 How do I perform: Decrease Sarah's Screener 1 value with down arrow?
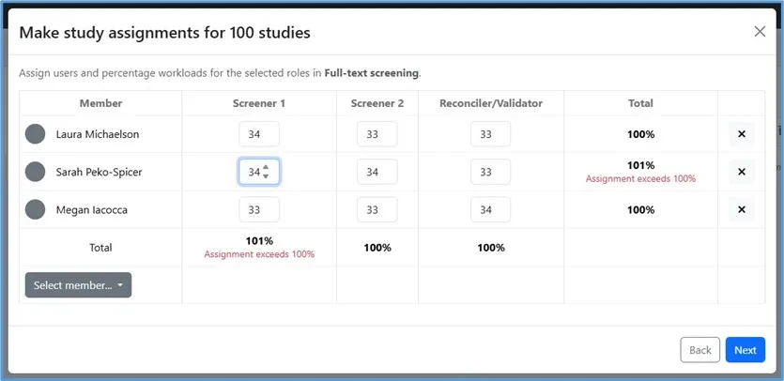pyautogui.click(x=267, y=176)
